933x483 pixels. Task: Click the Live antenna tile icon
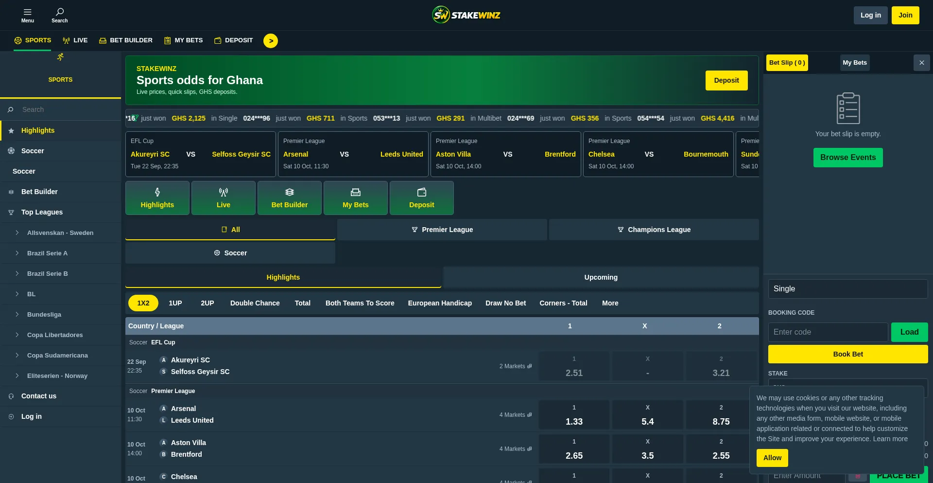click(x=224, y=192)
